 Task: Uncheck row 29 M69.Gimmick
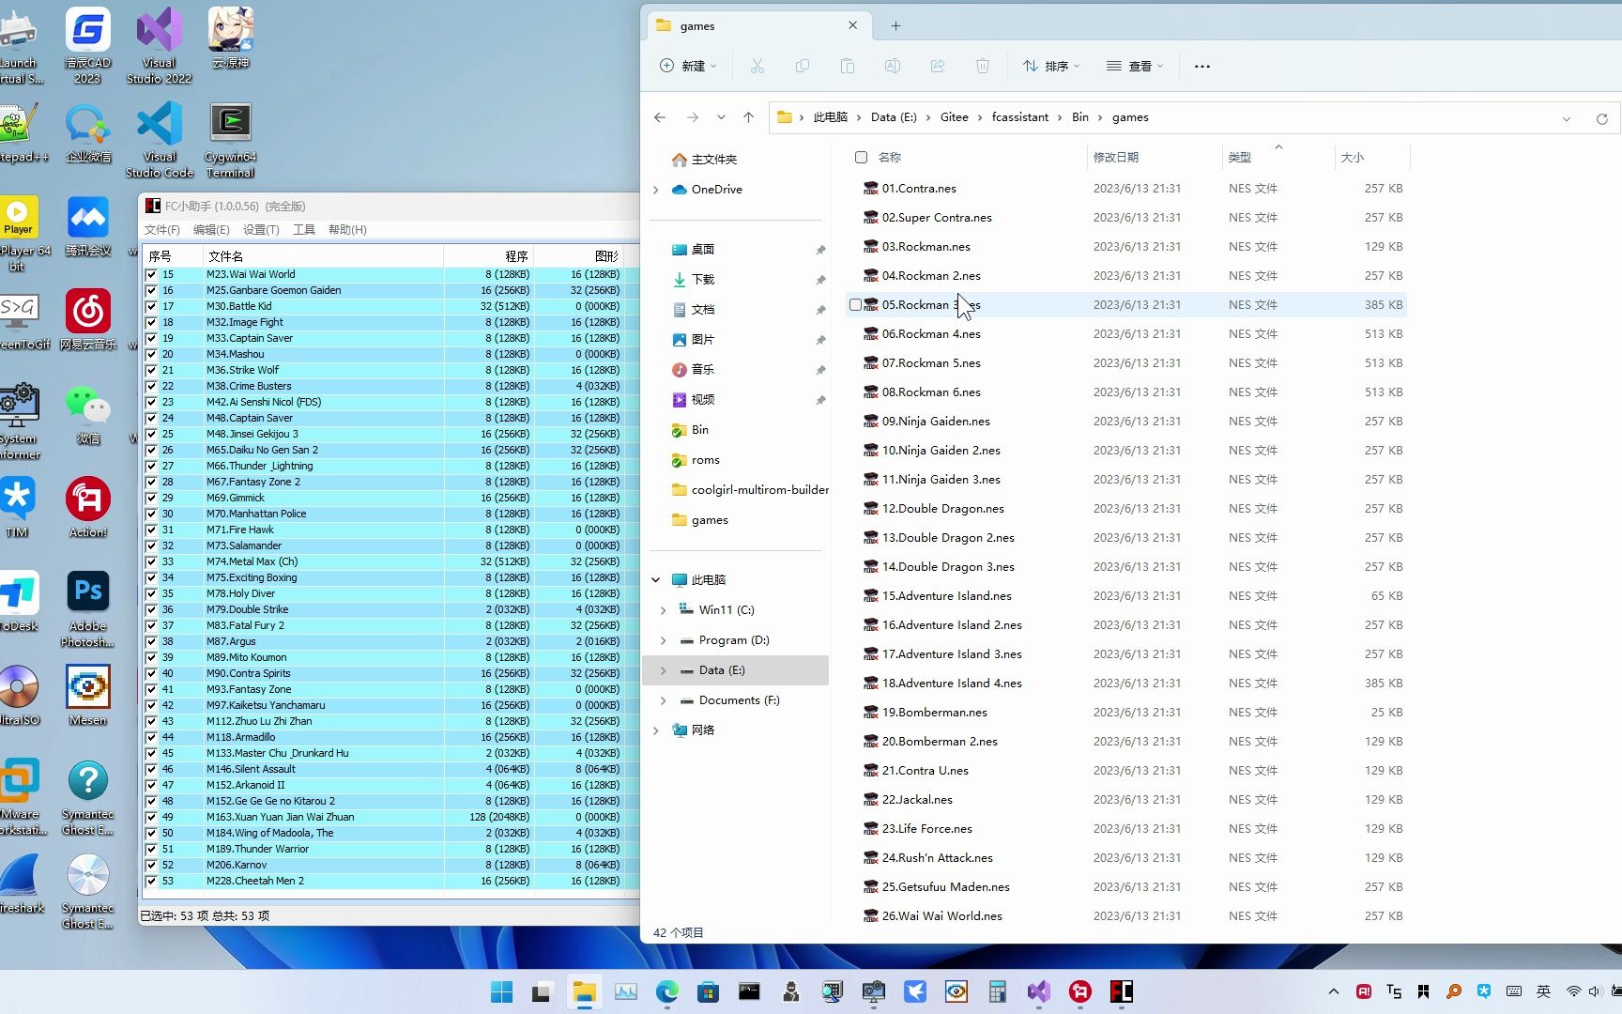151,499
